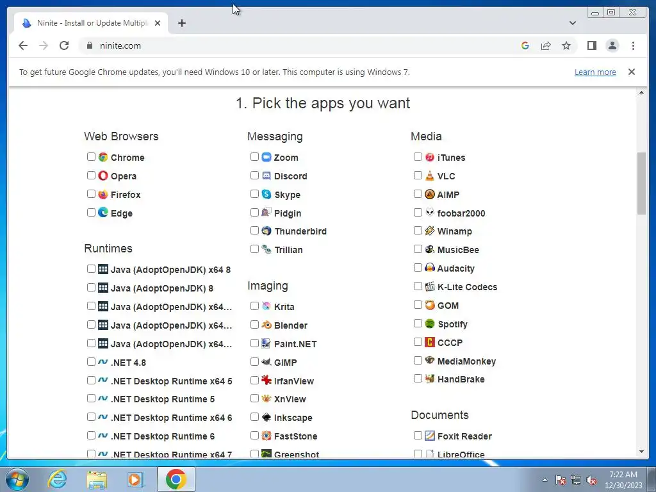Image resolution: width=656 pixels, height=492 pixels.
Task: Click the Foxit Reader icon
Action: pyautogui.click(x=430, y=436)
